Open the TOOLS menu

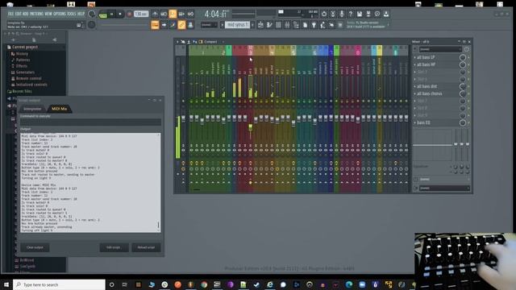pyautogui.click(x=72, y=14)
